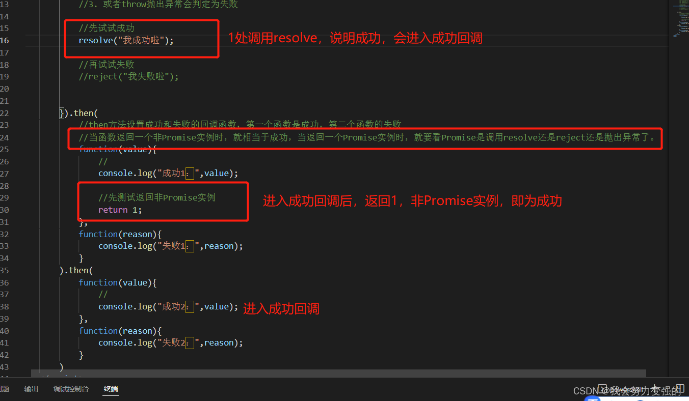Screen dimensions: 689x401
Task: Click the comment about throw抛出异常 on line 13
Action: [158, 4]
